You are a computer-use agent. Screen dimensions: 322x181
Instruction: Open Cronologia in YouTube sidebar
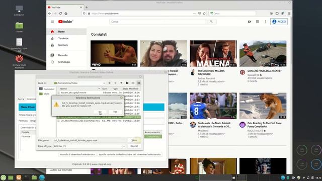pyautogui.click(x=66, y=62)
